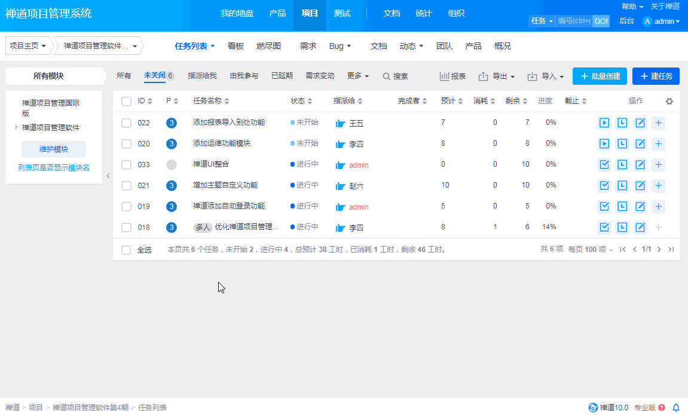Screen dimensions: 688x415
Task: Tick the checkbox for task 018
Action: [x=126, y=228]
